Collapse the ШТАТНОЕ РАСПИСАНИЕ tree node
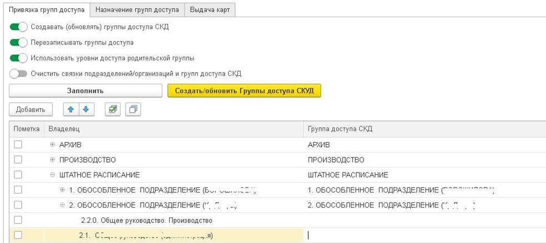Viewport: 546px width, 243px height. coord(53,175)
